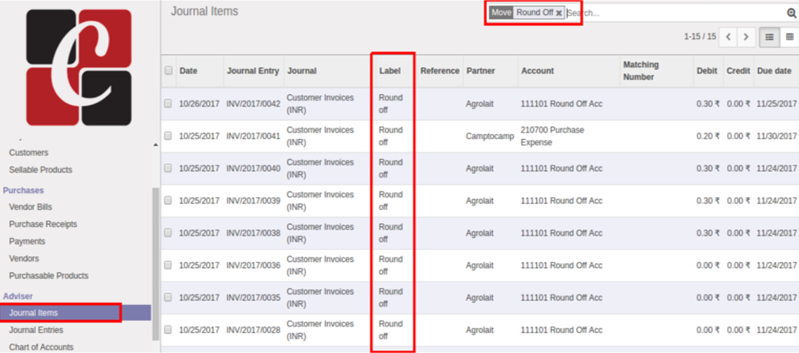Click the Journal Items page title
The image size is (799, 353).
click(204, 11)
